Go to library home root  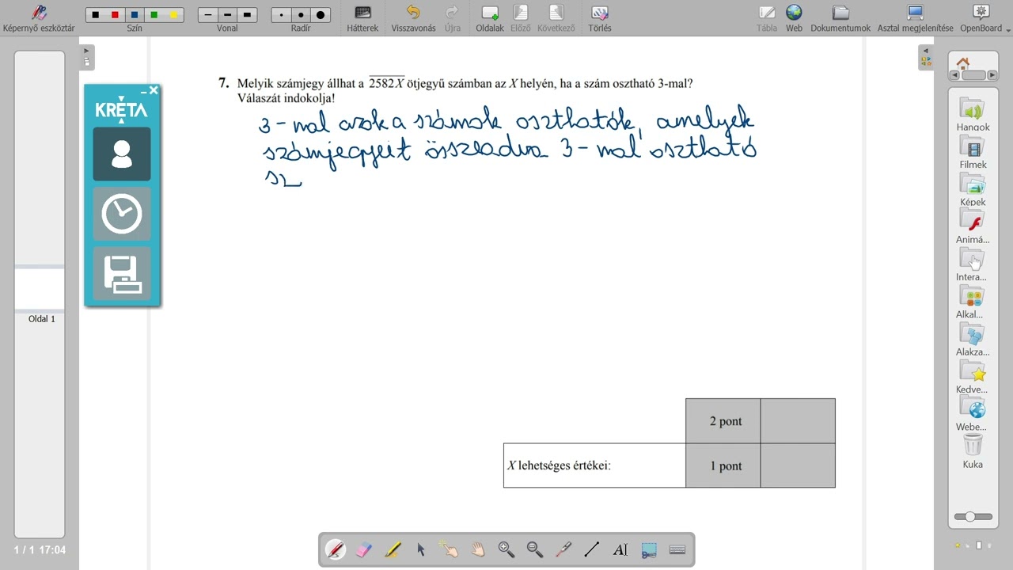pos(962,63)
